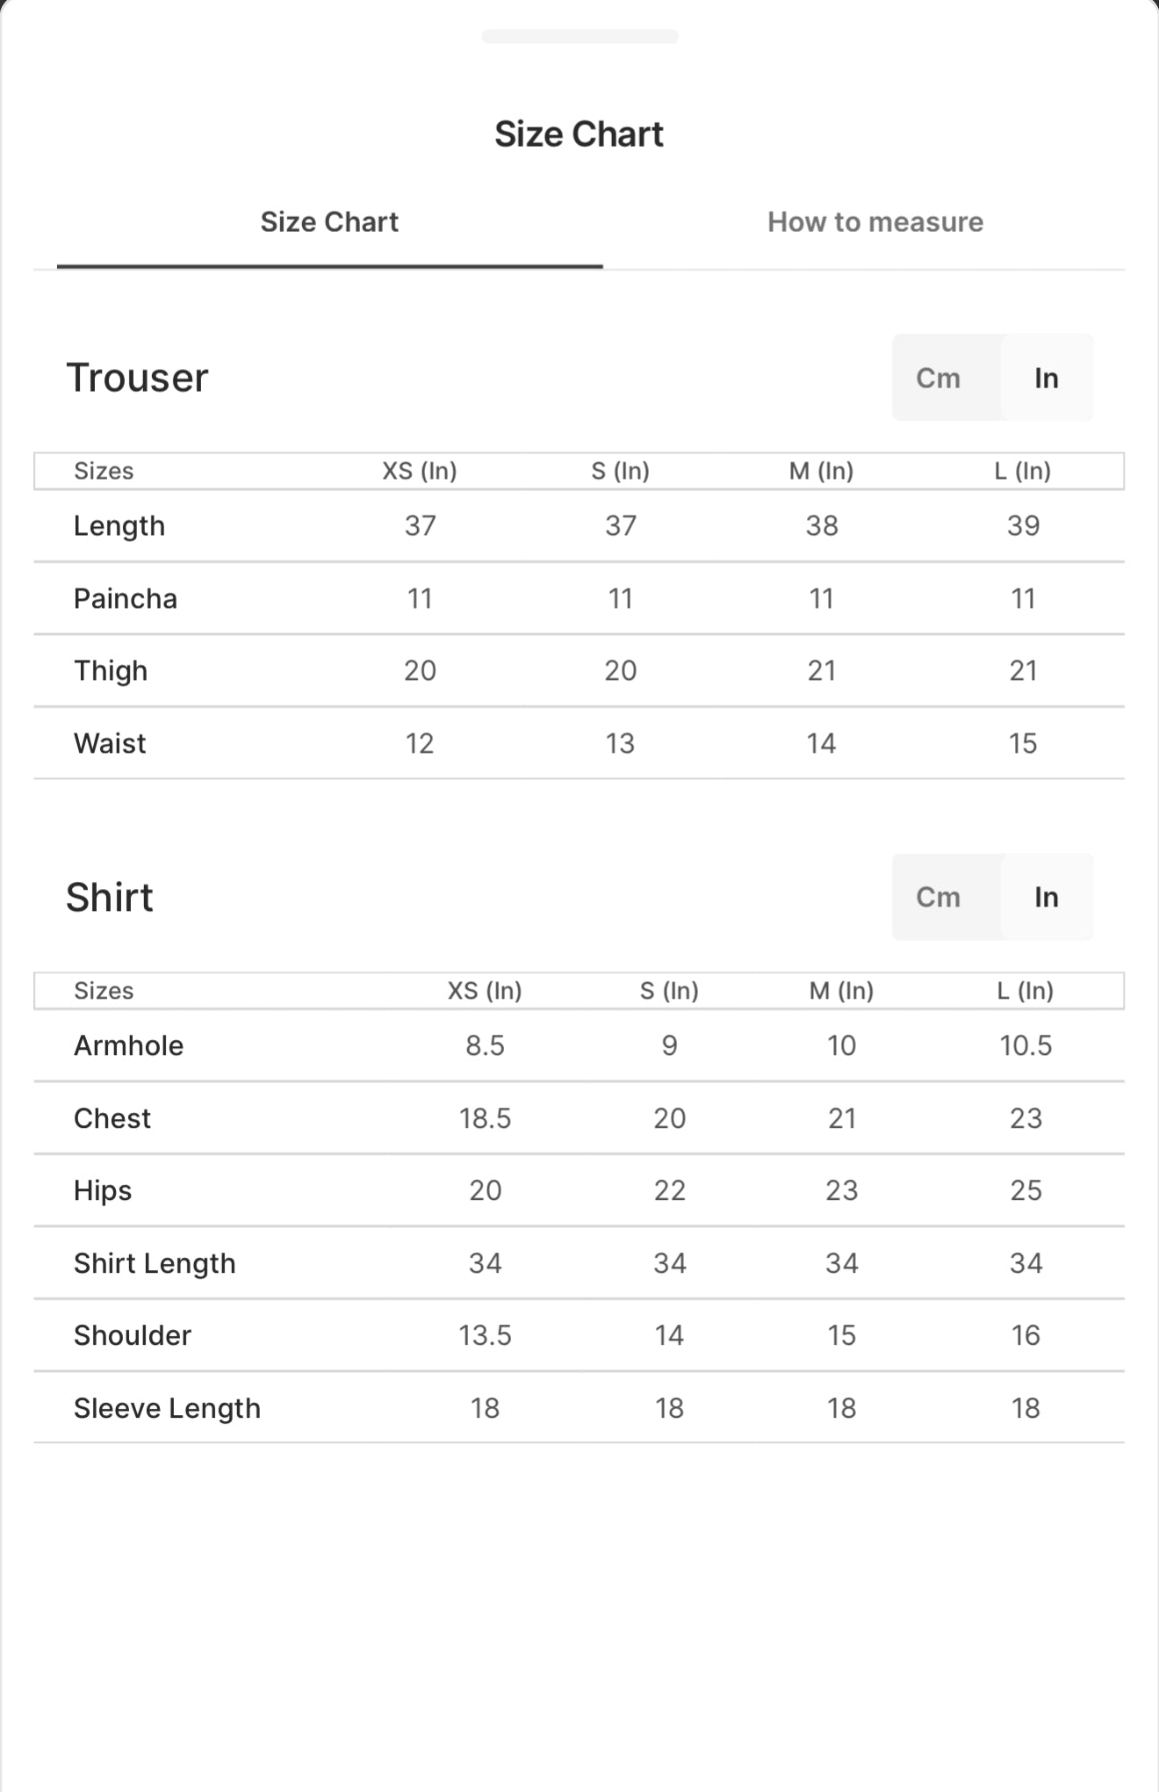Click the Shirt S (In) column header
Screen dimensions: 1159x1792
(x=669, y=991)
